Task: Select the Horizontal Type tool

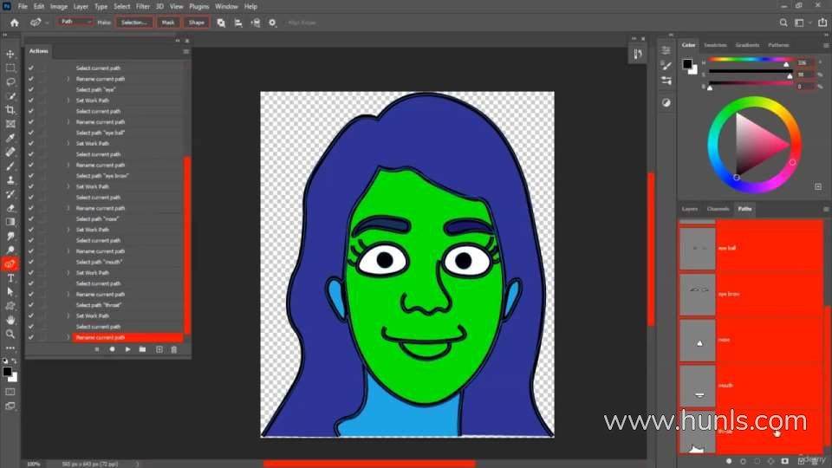Action: 10,278
